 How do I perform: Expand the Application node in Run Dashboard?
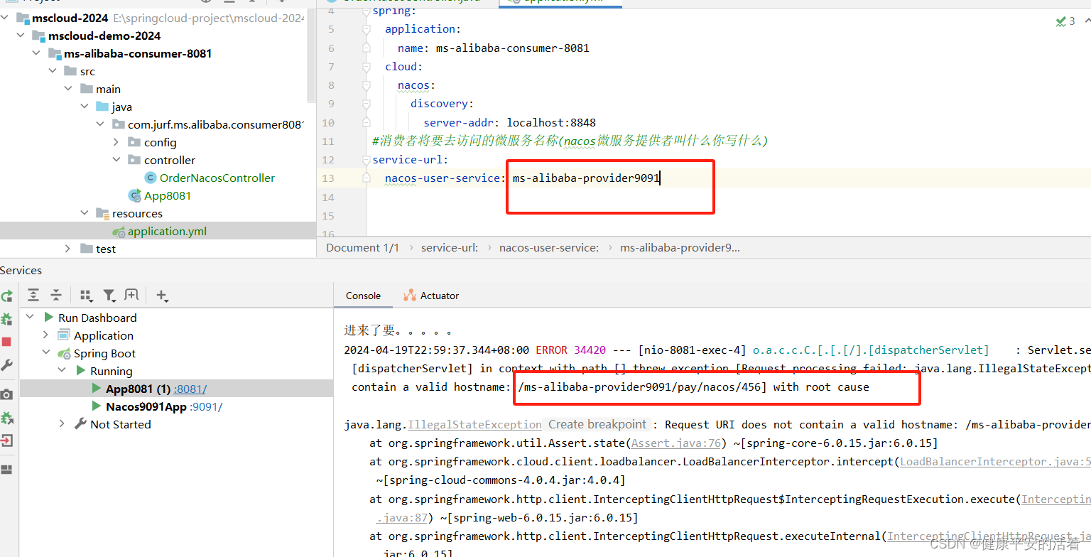(x=45, y=335)
